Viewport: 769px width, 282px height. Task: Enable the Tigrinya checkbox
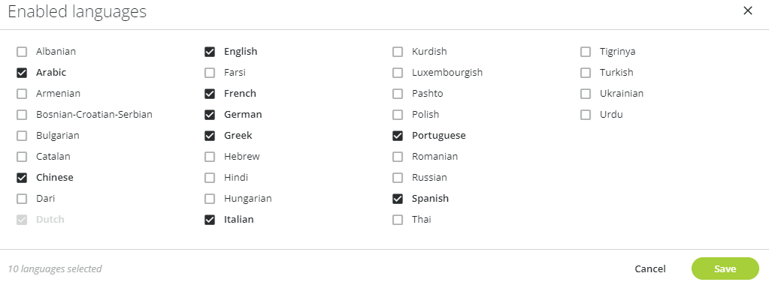tap(585, 52)
